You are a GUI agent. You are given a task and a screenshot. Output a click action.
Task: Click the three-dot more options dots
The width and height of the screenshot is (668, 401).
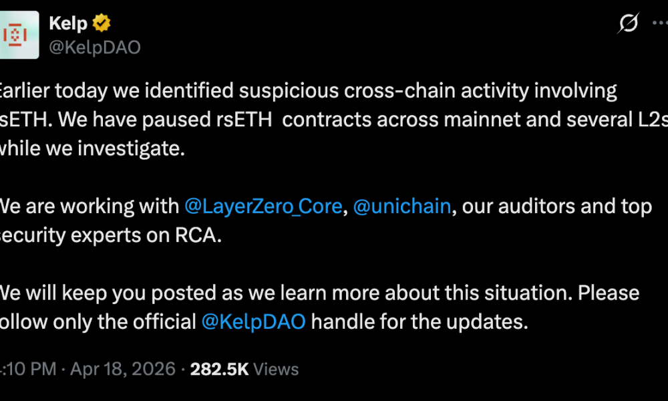tap(660, 23)
